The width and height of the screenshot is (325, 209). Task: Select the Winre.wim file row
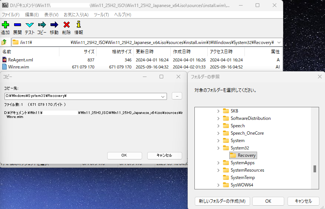[19, 67]
